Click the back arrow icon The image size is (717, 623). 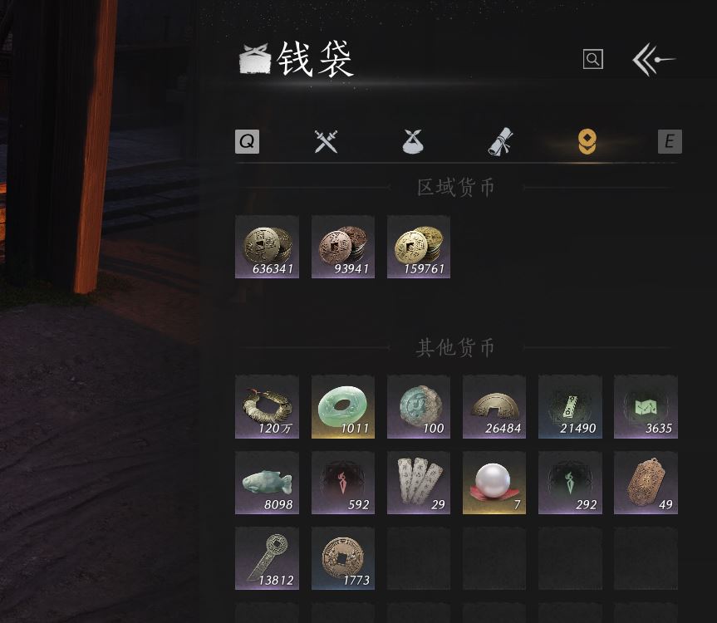point(653,60)
